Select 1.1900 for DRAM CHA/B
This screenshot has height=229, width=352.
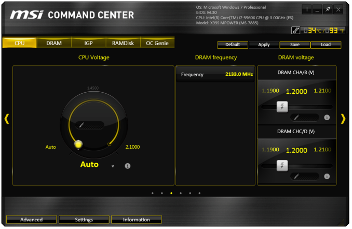coord(270,91)
